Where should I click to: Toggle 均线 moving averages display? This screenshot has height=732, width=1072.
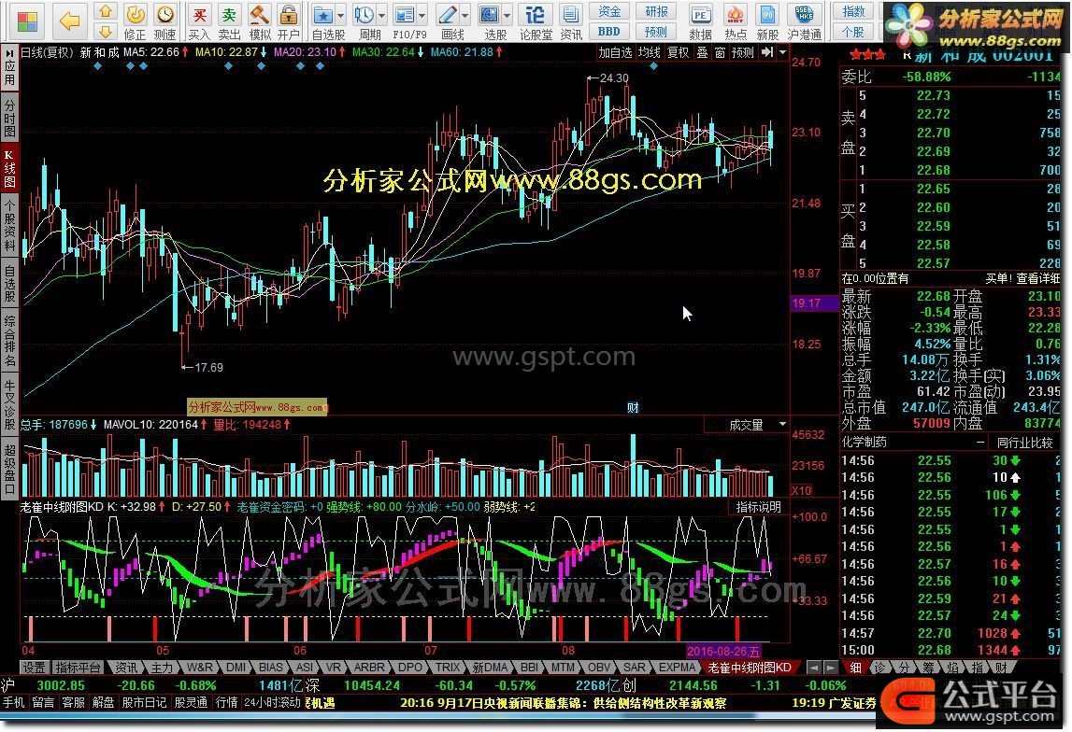coord(649,52)
